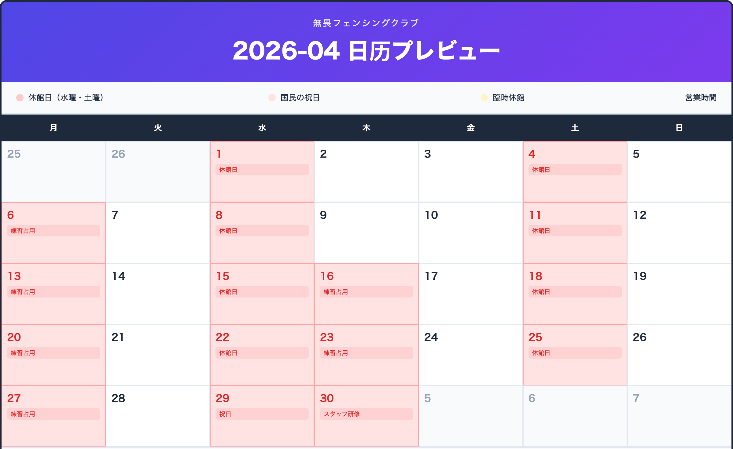Click the 2026-04 日历プレビュー title
The image size is (733, 449).
tap(366, 51)
